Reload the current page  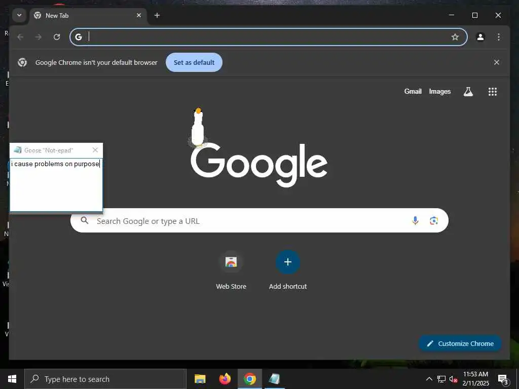click(57, 36)
